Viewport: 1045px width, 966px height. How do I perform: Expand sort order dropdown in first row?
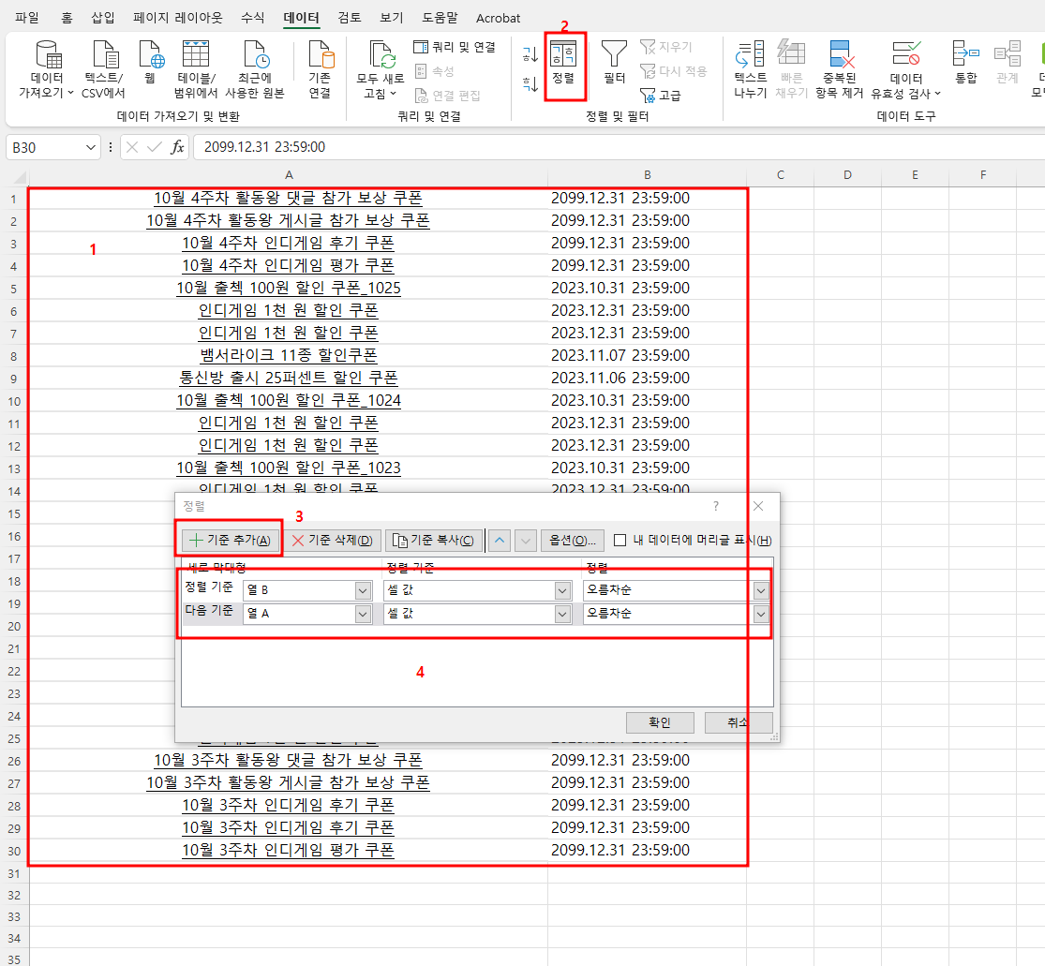[x=761, y=591]
